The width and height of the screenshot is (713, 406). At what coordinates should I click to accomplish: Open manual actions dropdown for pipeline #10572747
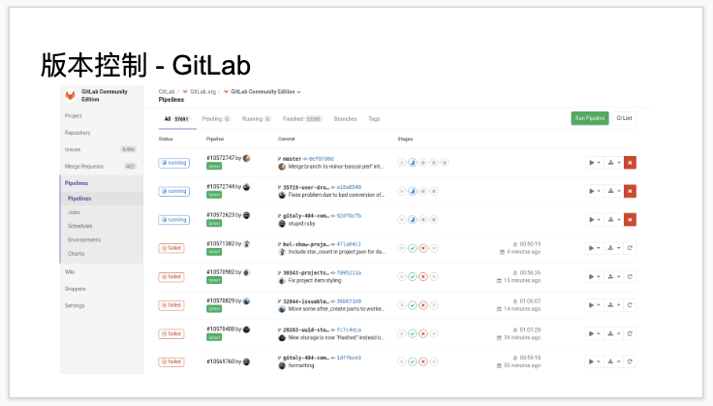coord(595,163)
